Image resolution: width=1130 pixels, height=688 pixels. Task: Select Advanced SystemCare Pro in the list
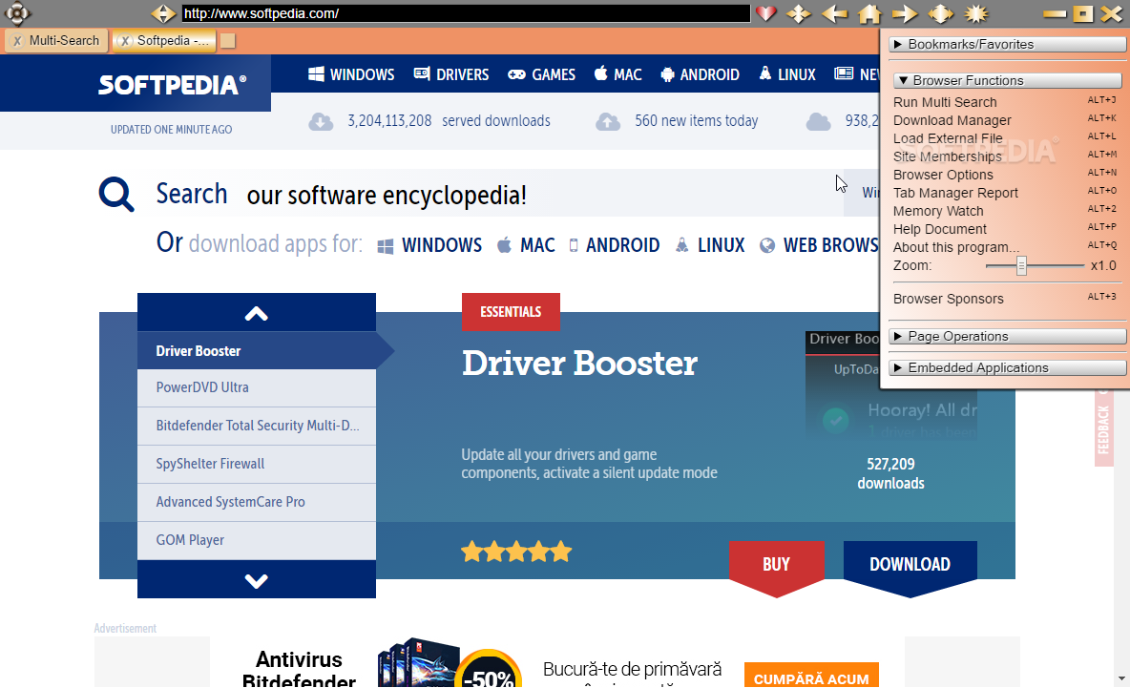coord(257,502)
